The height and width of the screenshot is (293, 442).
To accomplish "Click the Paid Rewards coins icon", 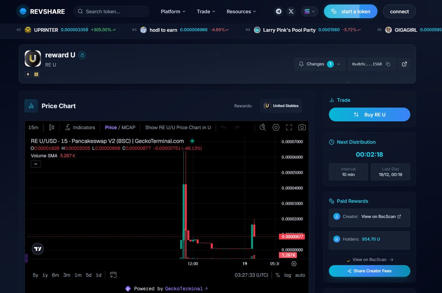I will coord(331,201).
